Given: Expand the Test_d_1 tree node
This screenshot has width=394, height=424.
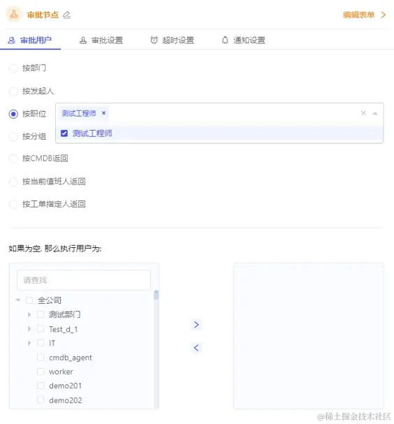Looking at the screenshot, I should 29,329.
